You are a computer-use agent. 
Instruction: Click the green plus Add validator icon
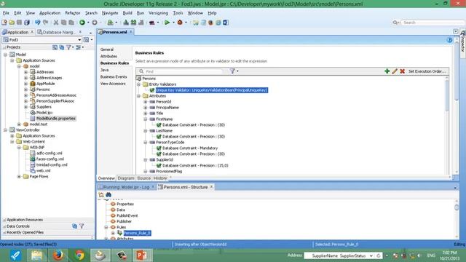(387, 71)
